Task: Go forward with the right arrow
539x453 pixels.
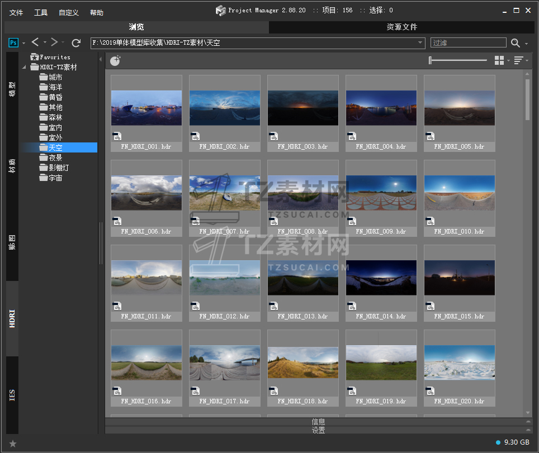Action: coord(54,42)
